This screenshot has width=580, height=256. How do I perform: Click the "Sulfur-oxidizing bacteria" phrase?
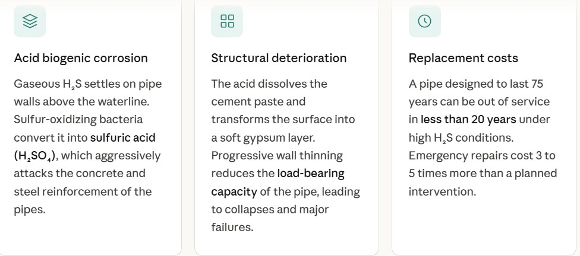pos(78,120)
